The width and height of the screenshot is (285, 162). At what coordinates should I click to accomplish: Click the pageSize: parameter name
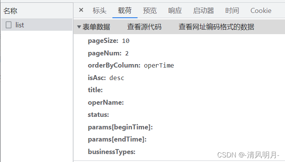pos(103,41)
